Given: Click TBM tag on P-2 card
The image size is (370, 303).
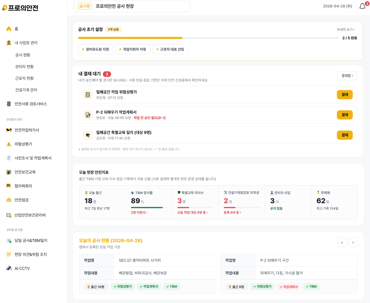Looking at the screenshot, I should [311, 287].
